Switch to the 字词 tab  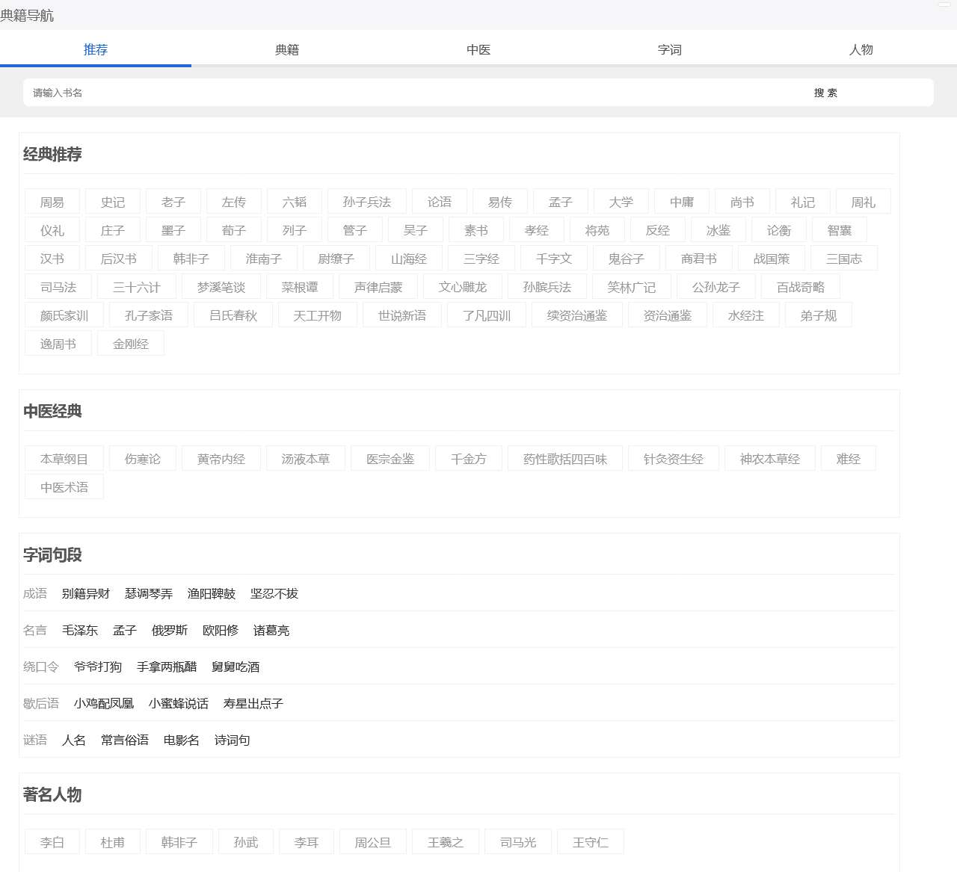669,49
